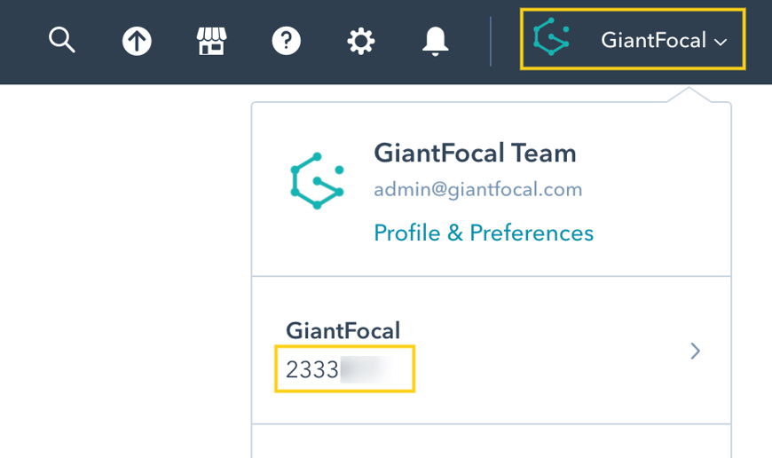Click the upgrade arrow icon
The width and height of the screenshot is (772, 458).
click(x=137, y=41)
